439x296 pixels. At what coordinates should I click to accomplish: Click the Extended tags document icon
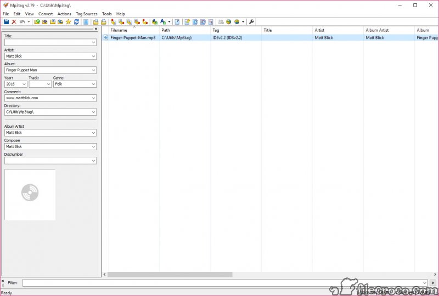click(177, 21)
